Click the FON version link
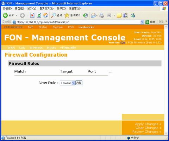Viewport: 169px width, 141px height. [x=123, y=43]
